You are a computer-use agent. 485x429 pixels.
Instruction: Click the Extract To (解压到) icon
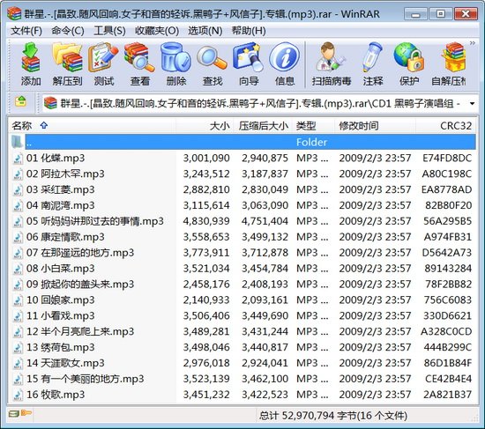point(67,64)
